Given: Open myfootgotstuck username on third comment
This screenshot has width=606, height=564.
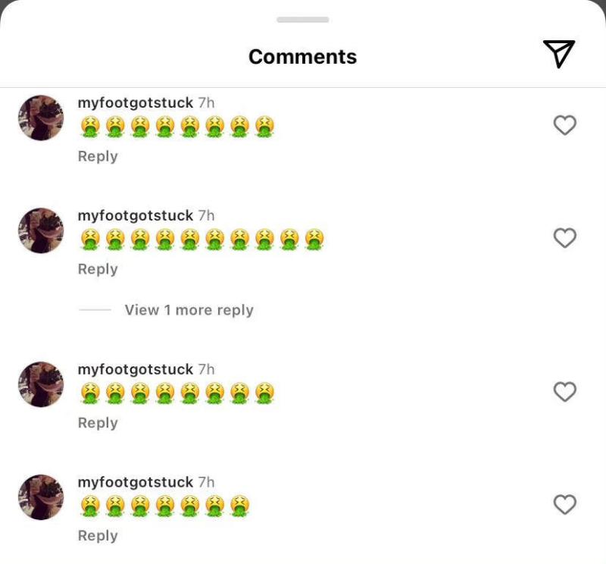Looking at the screenshot, I should click(x=136, y=369).
